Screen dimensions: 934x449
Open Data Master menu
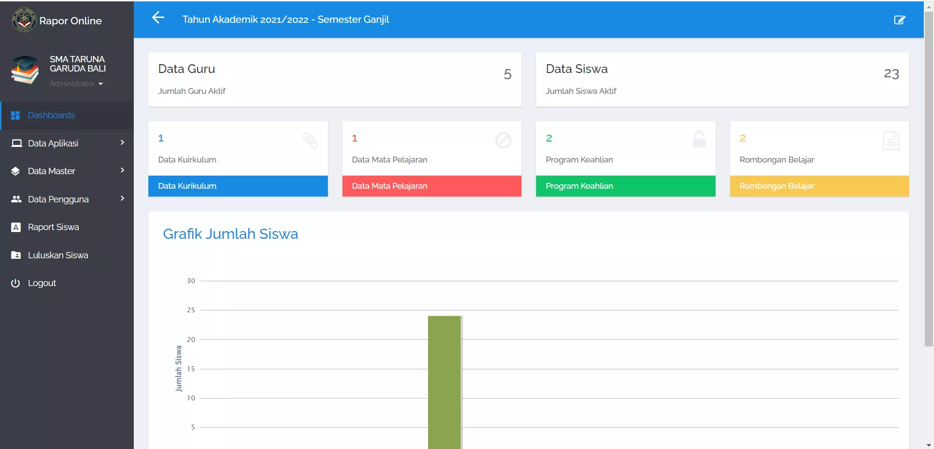point(67,171)
